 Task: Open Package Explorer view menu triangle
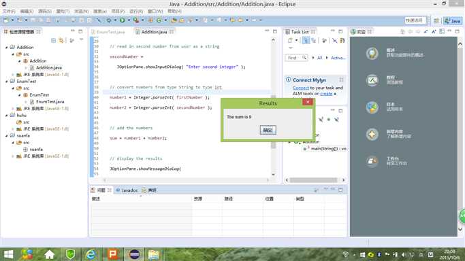tap(81, 39)
